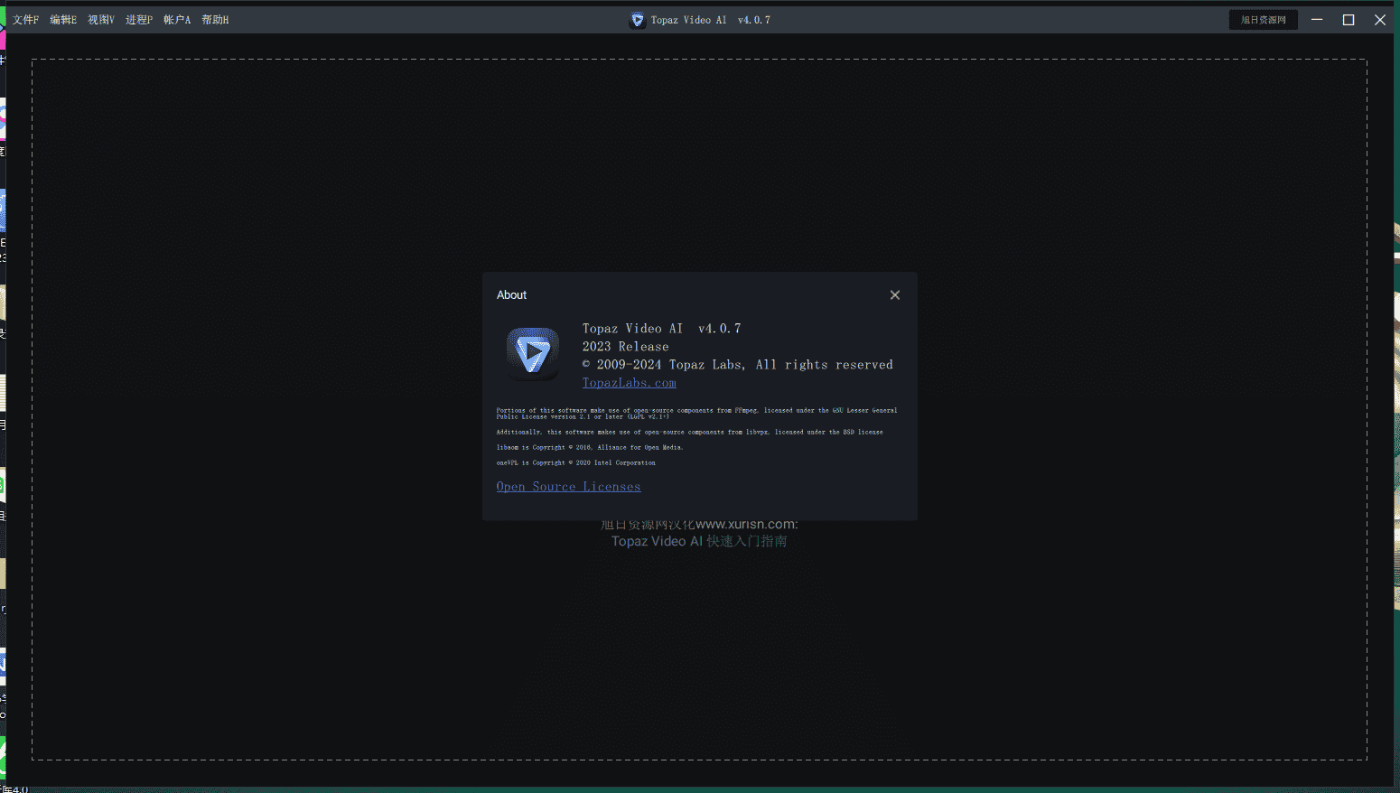The image size is (1400, 793).
Task: Open the 编辑E menu
Action: pos(63,20)
